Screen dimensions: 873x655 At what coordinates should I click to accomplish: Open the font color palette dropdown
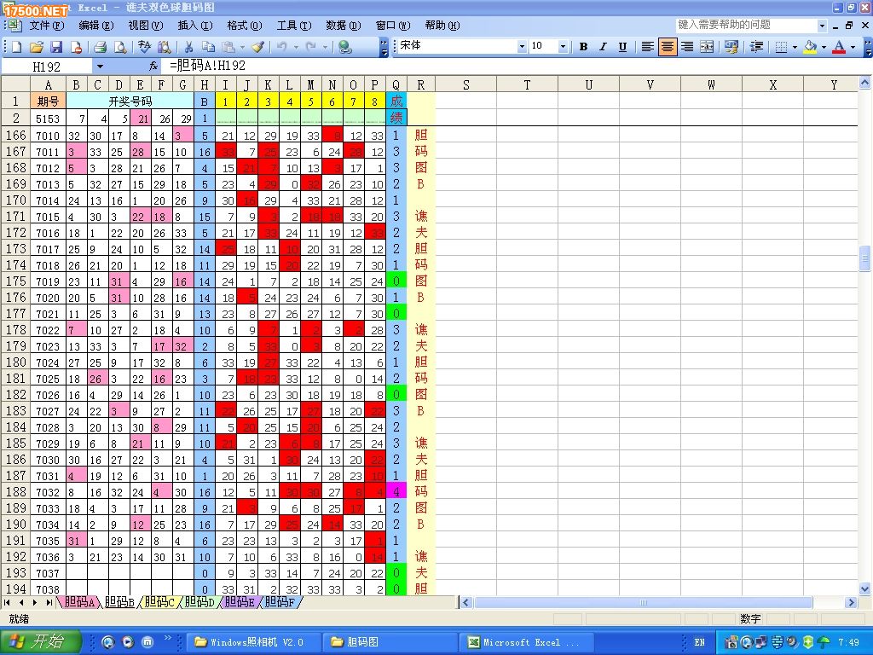853,48
